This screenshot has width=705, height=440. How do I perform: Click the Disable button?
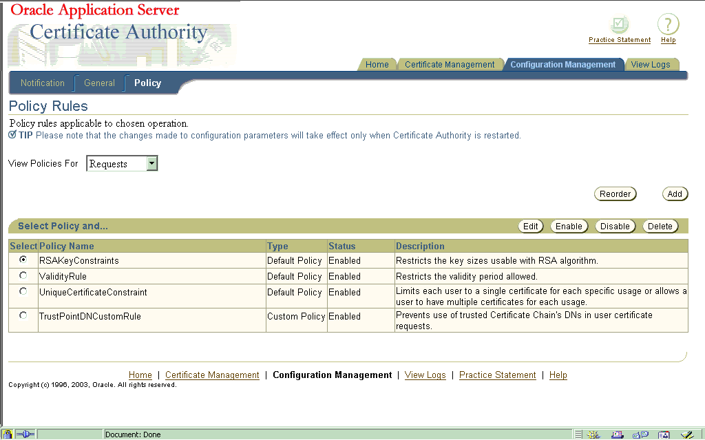(615, 227)
